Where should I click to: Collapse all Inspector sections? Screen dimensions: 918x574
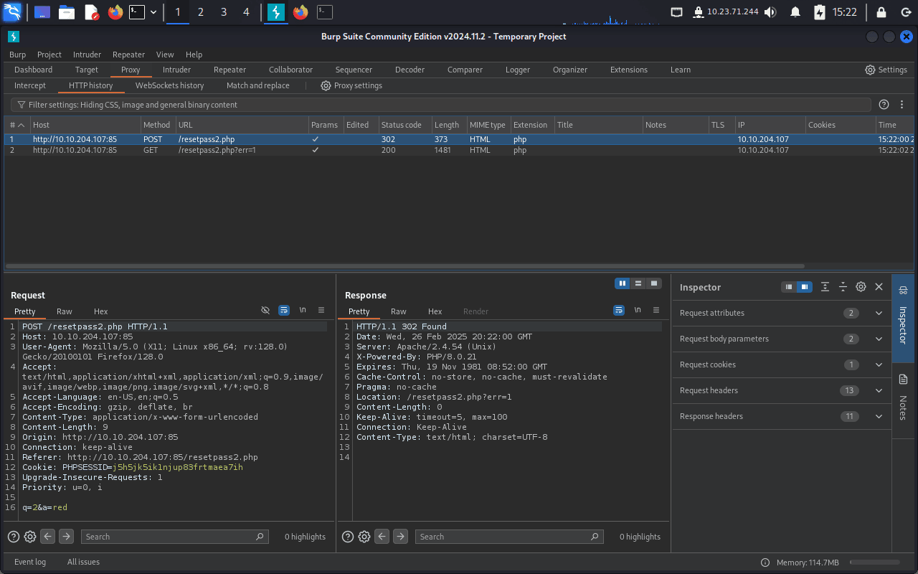tap(843, 287)
